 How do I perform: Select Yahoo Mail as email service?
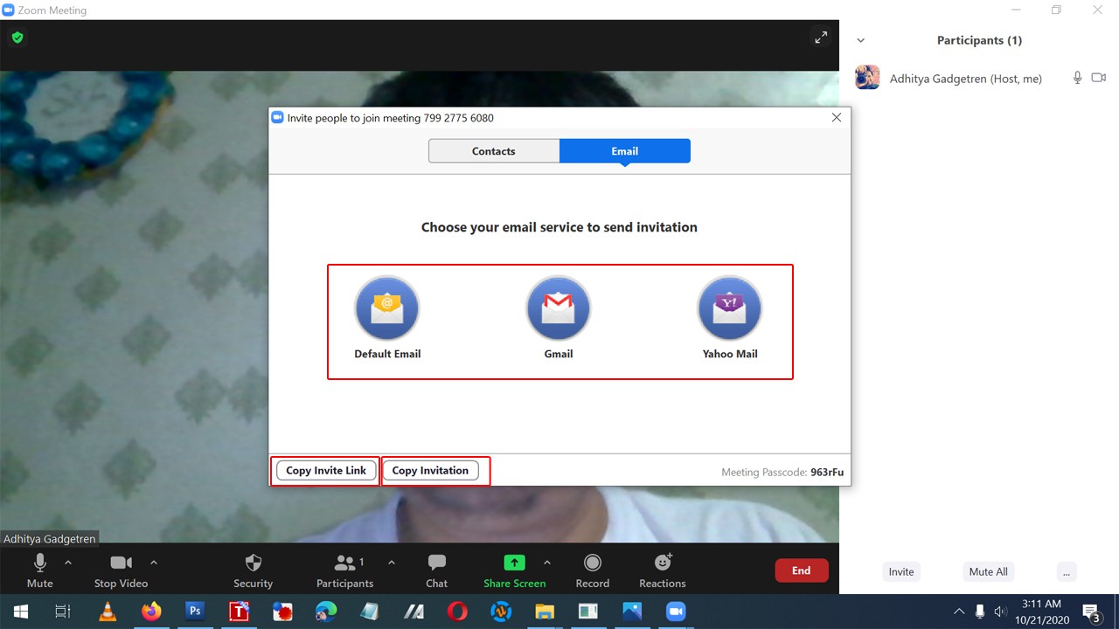729,308
